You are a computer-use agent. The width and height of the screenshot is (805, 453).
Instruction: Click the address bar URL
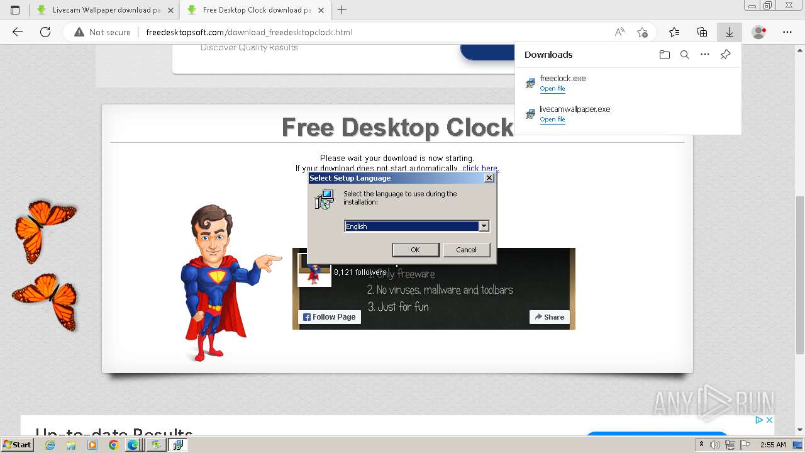(249, 32)
